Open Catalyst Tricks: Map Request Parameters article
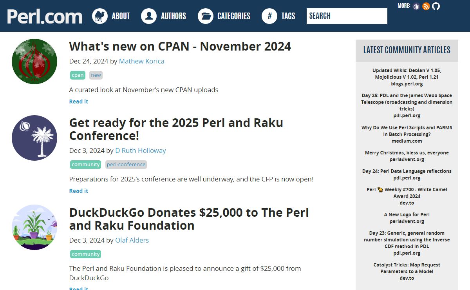The height and width of the screenshot is (290, 470). (407, 268)
